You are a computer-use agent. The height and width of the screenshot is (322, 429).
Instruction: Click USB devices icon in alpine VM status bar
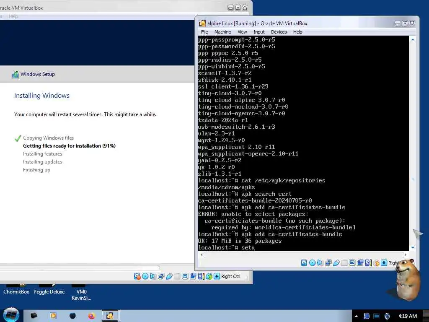[336, 263]
